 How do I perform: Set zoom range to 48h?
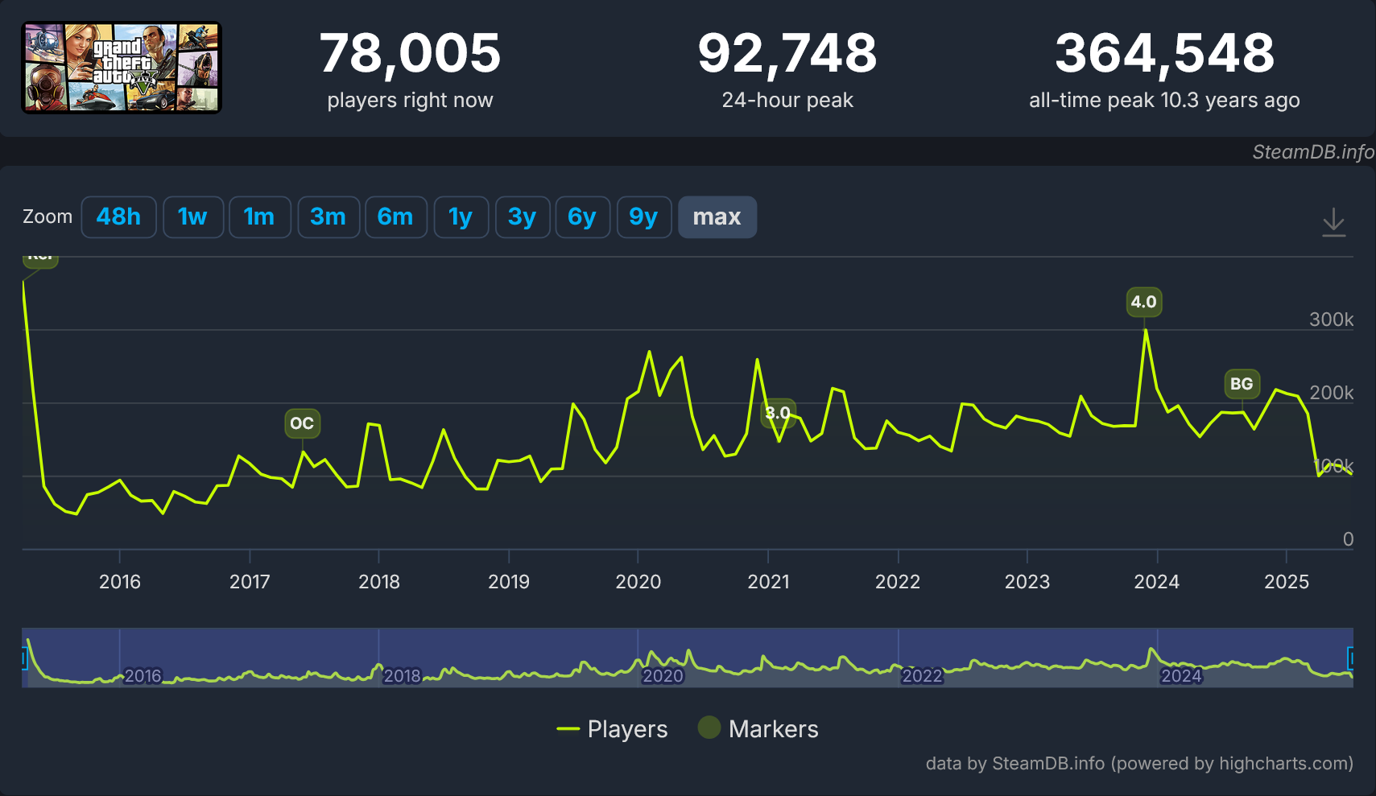[x=118, y=217]
